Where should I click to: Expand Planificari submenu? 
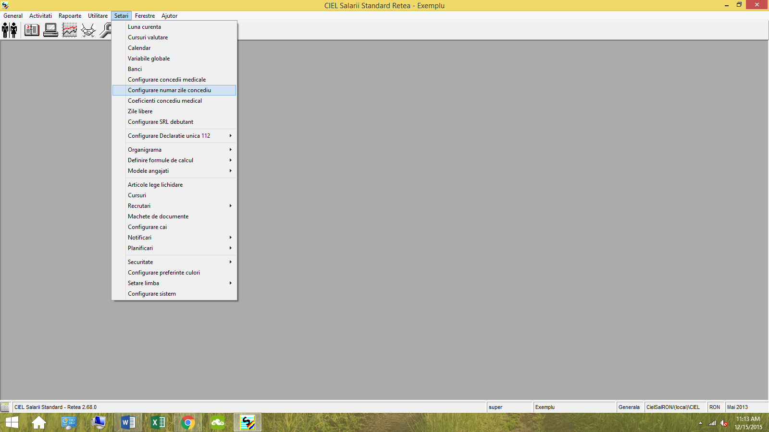click(174, 248)
